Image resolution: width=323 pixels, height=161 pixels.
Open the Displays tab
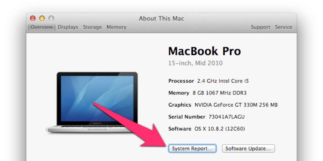(x=68, y=27)
